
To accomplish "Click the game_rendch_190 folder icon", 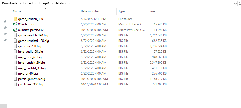I will [x=15, y=19].
